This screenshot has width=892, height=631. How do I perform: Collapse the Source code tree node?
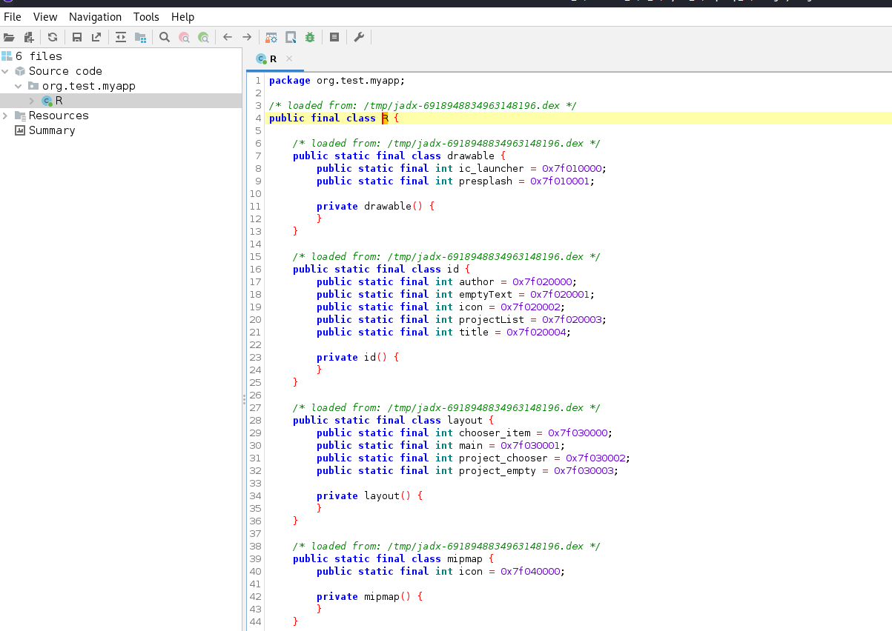[x=6, y=71]
